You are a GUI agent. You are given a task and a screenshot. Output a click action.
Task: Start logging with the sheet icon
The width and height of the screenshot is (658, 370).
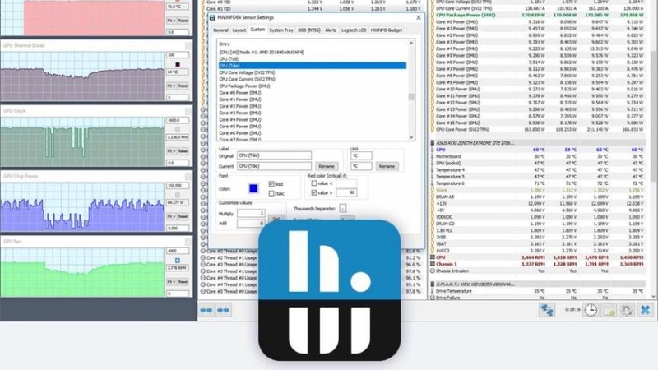coord(609,310)
